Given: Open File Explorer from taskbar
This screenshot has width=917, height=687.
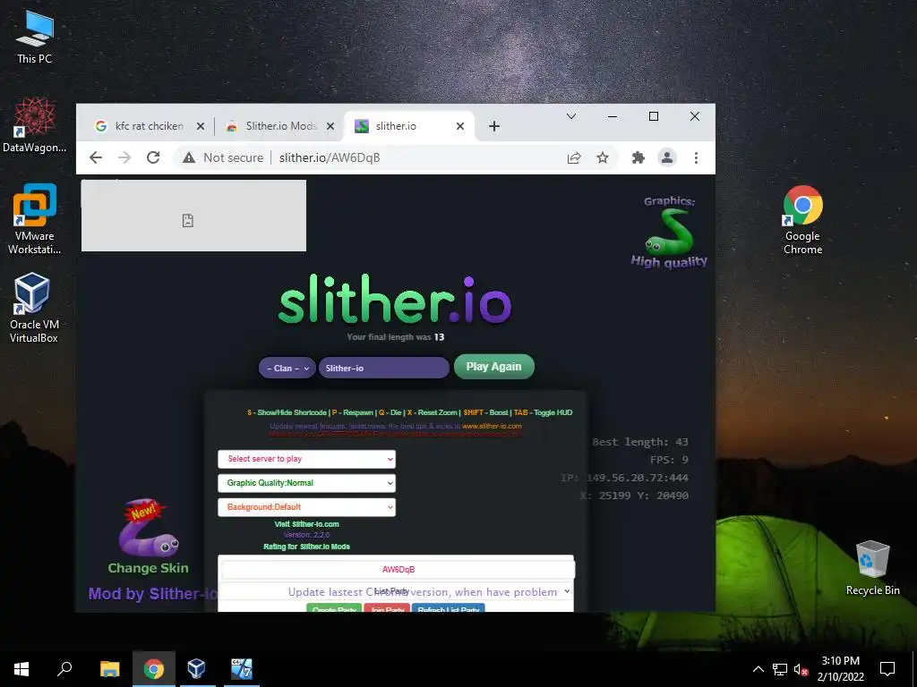Looking at the screenshot, I should 109,669.
